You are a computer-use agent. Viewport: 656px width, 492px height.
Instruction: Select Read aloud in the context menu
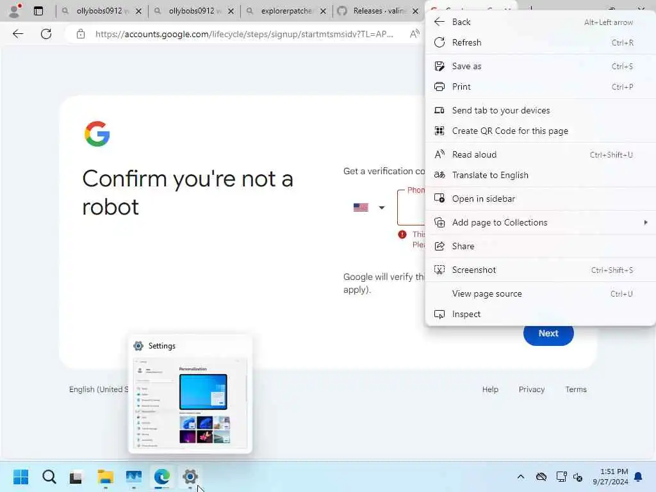pos(540,154)
